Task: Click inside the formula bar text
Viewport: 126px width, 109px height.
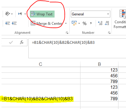Action: point(63,43)
